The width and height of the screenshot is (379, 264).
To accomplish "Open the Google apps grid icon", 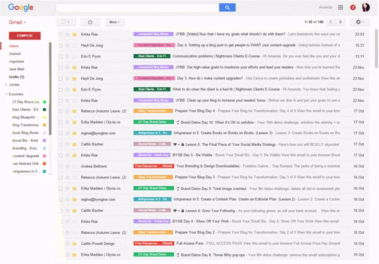I will coord(340,8).
